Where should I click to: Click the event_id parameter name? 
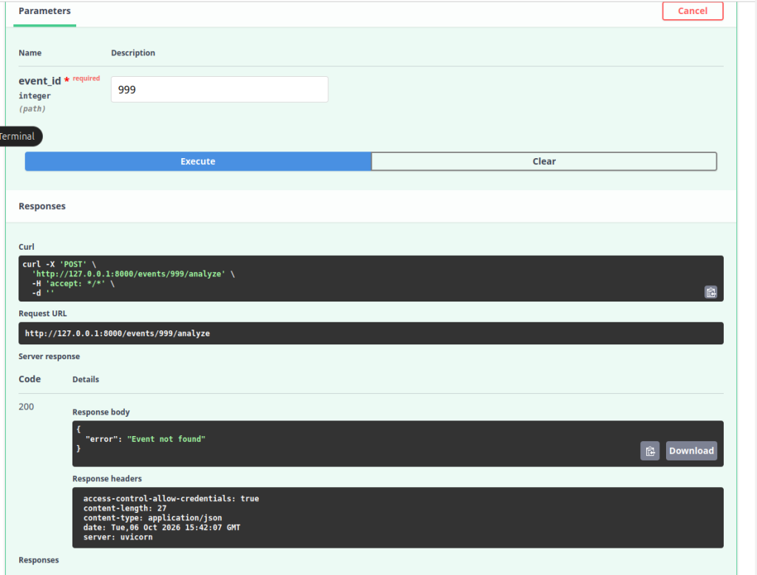tap(40, 81)
